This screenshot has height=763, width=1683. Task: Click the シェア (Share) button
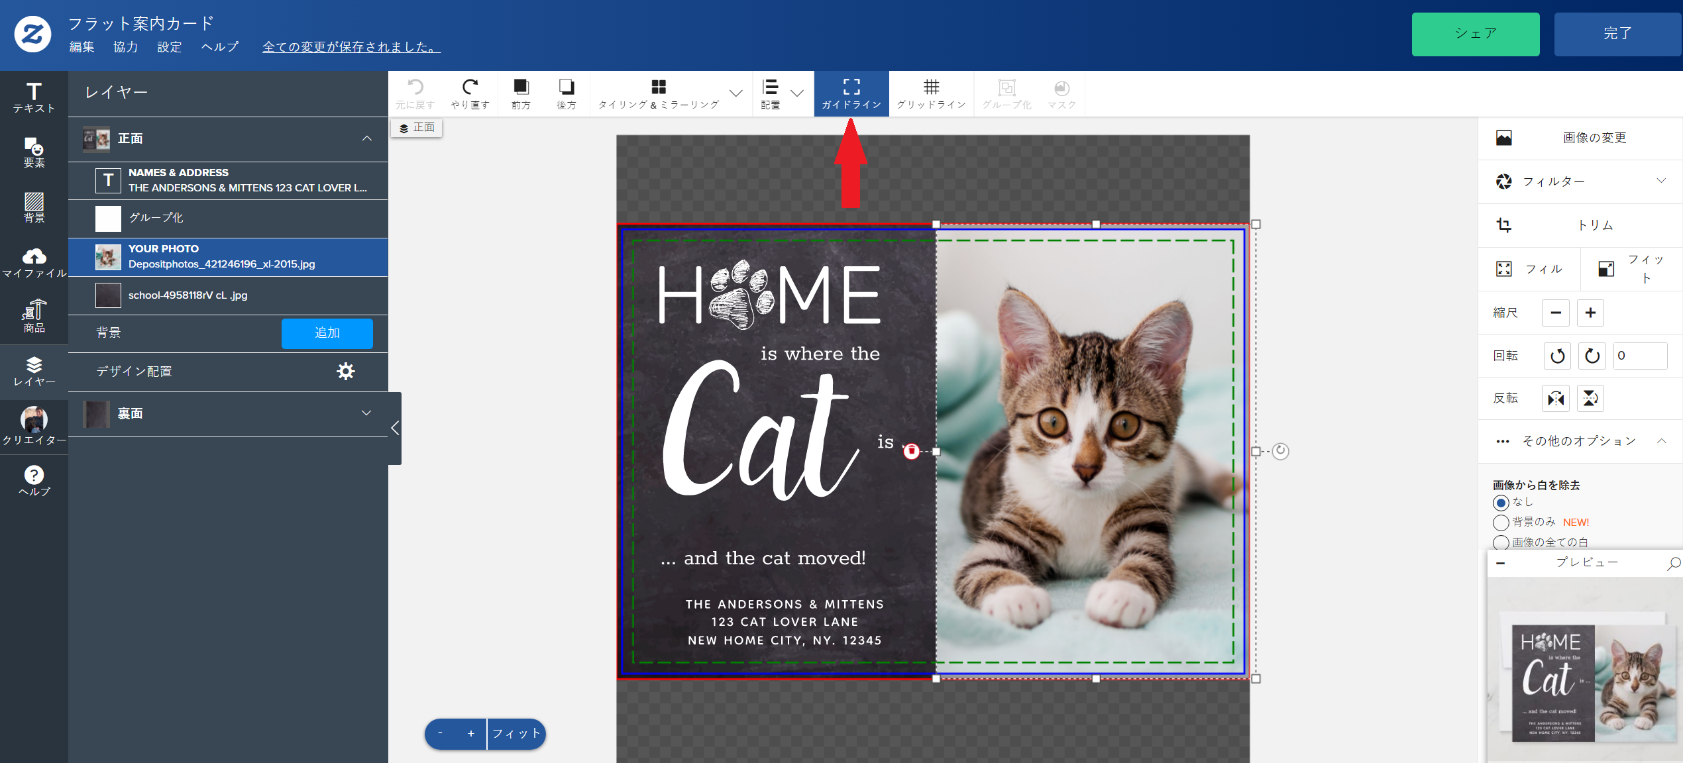pyautogui.click(x=1475, y=34)
